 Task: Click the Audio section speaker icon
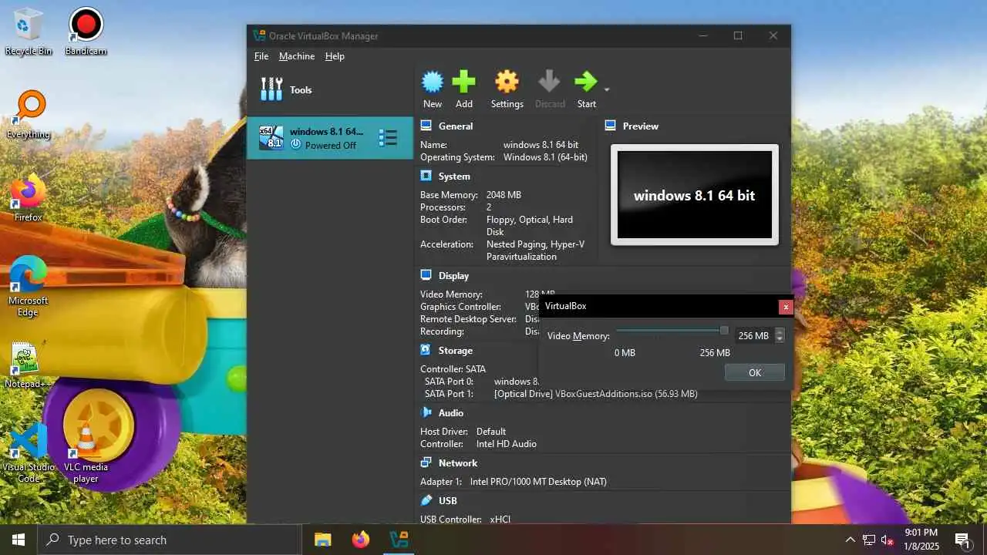426,412
